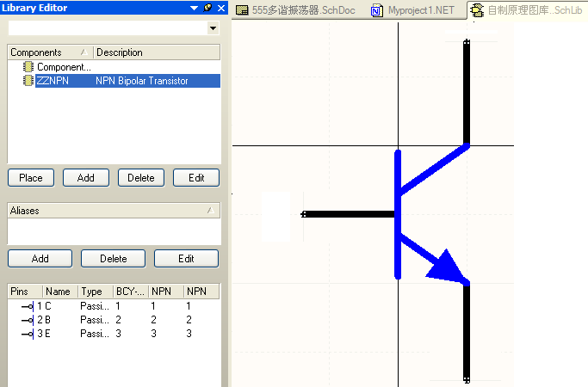The width and height of the screenshot is (588, 387).
Task: Switch to the 自制原理图库.SchLib tab
Action: 527,10
